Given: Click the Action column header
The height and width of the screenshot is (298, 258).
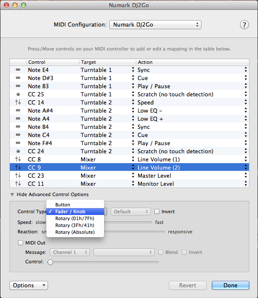Looking at the screenshot, I should coord(192,62).
